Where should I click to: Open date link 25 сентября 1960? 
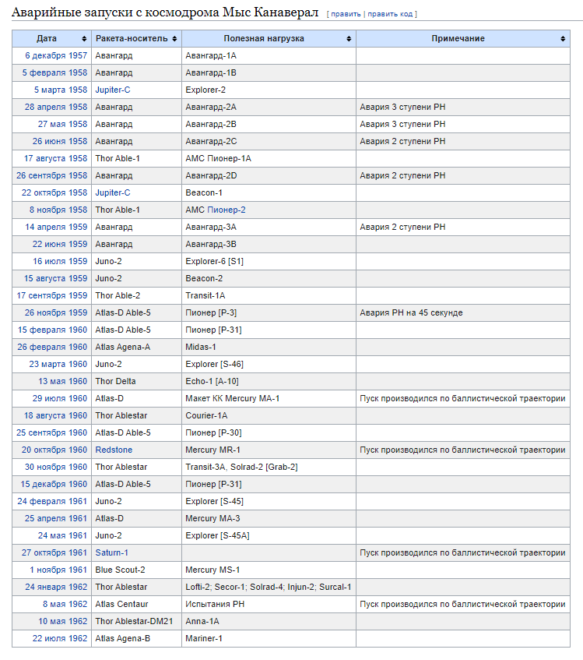coord(51,433)
